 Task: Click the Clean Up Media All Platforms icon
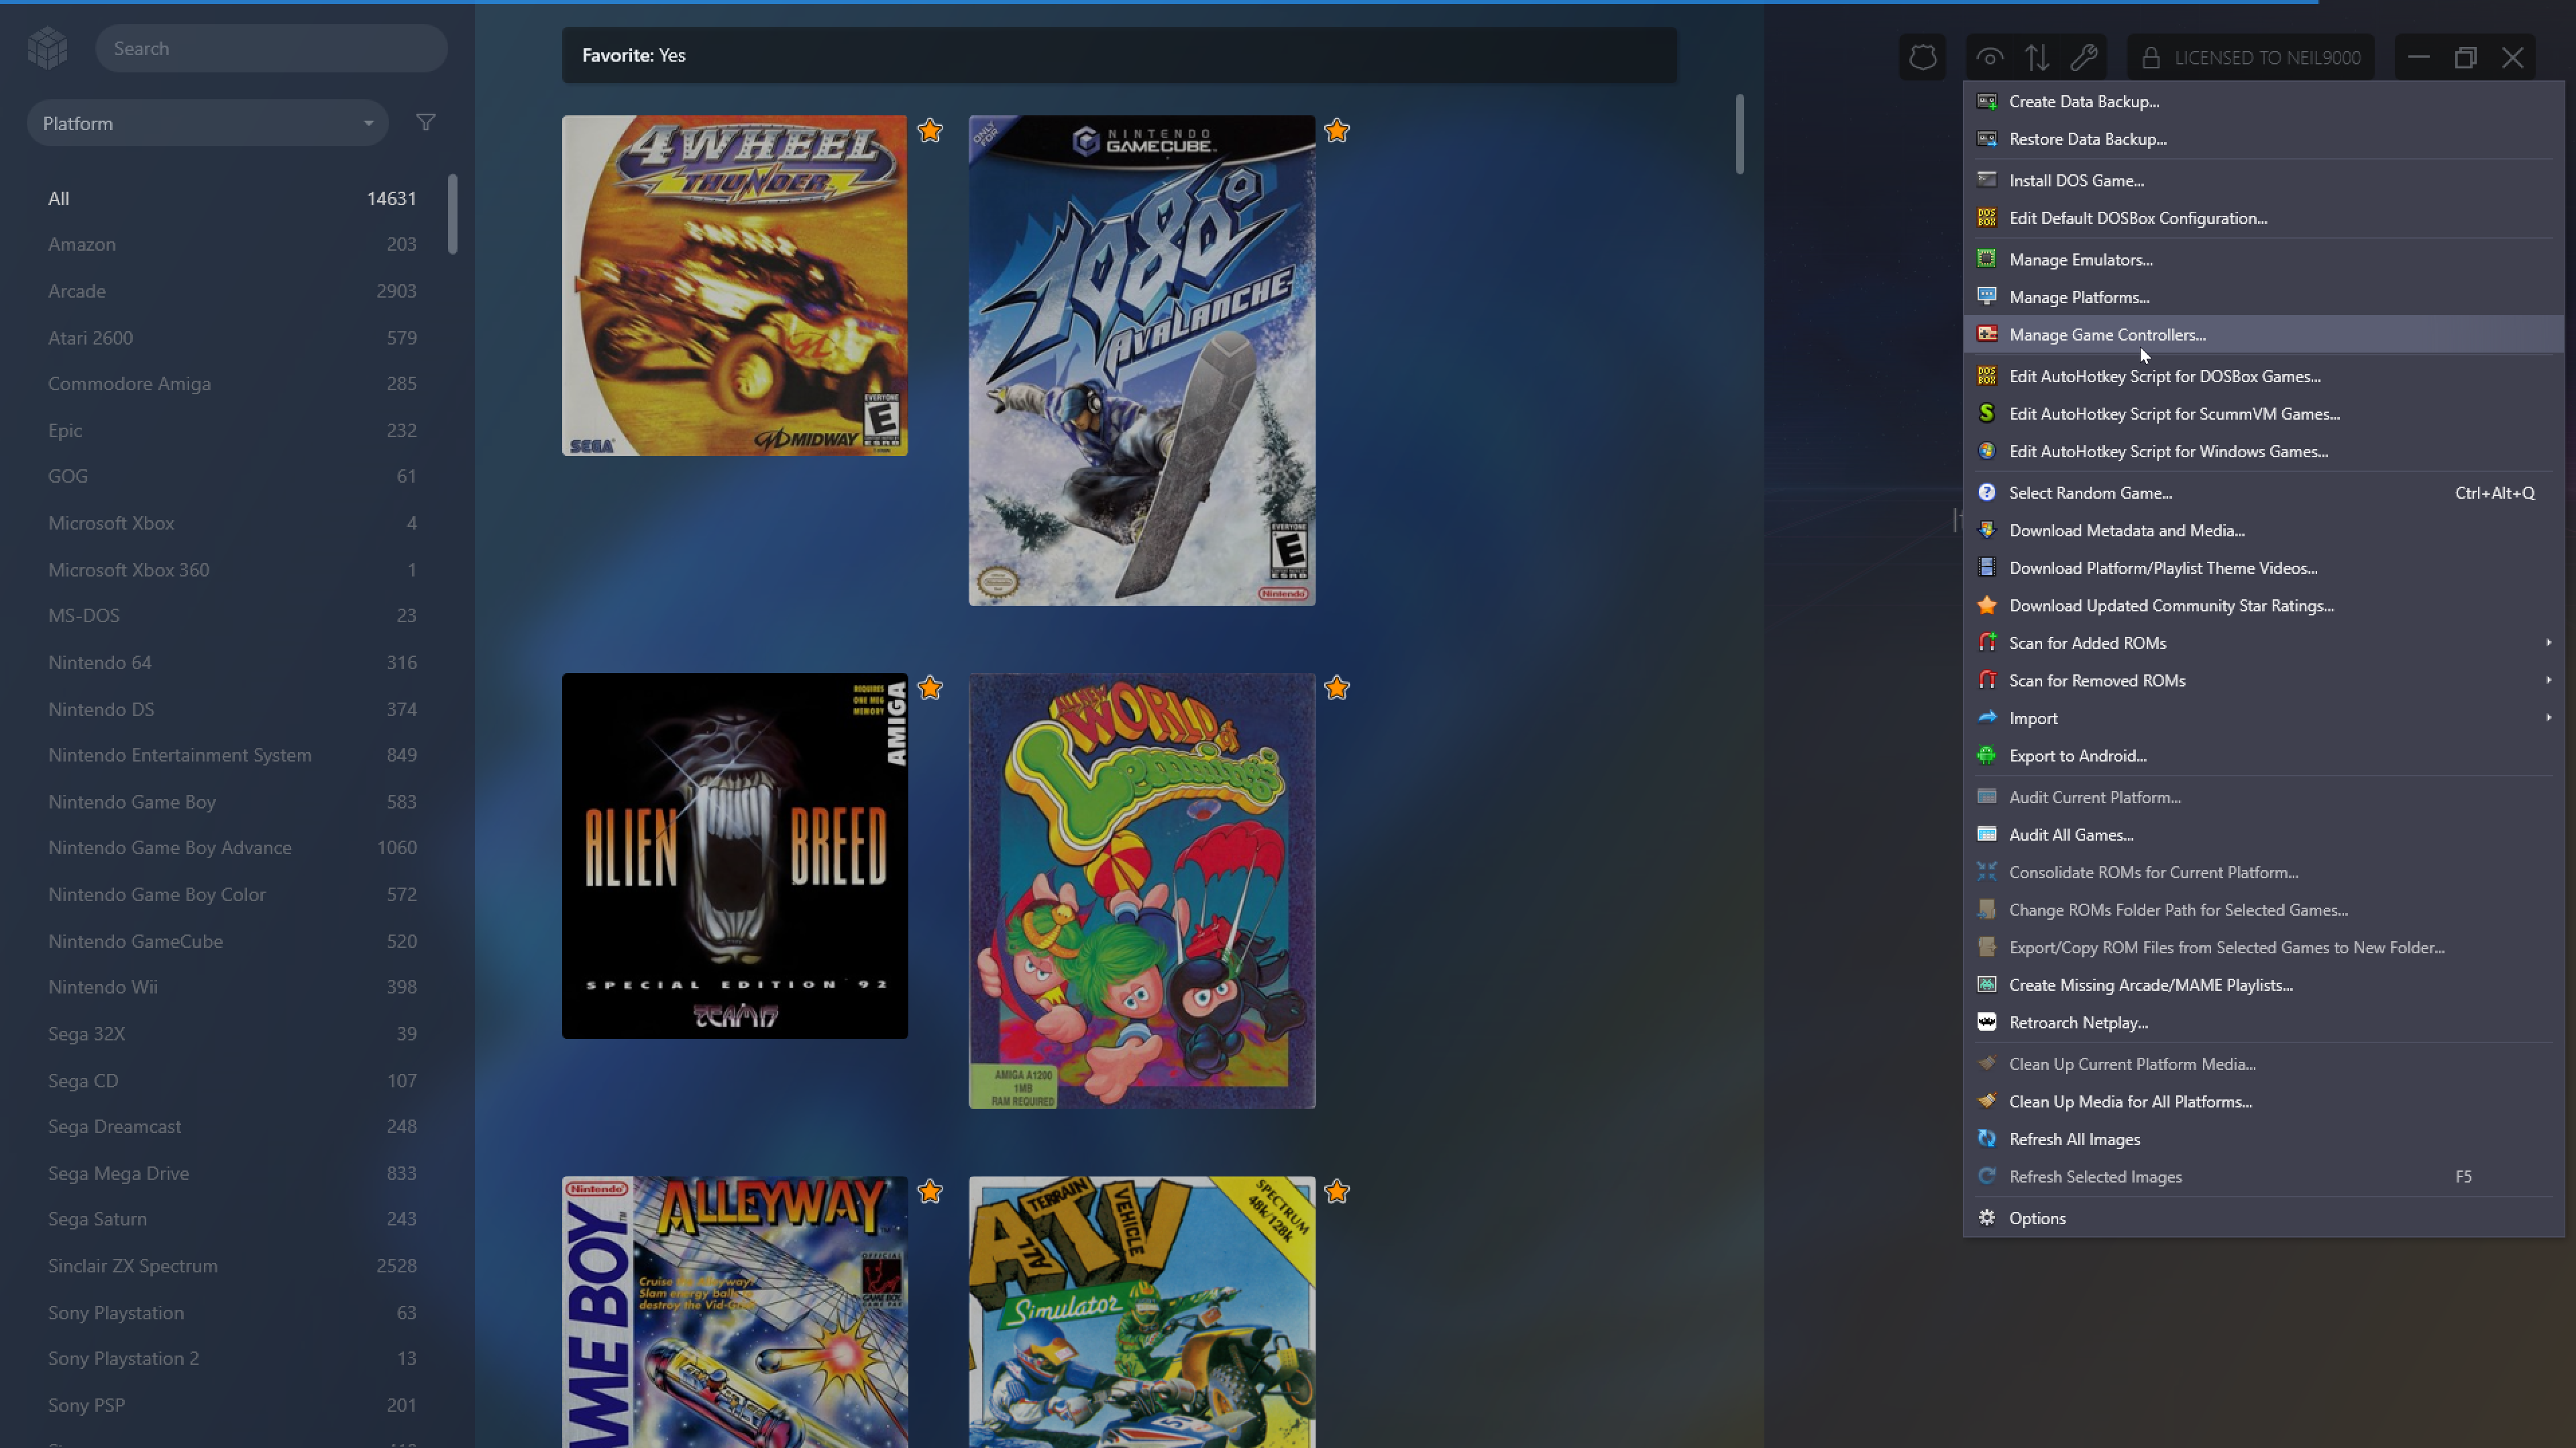[1987, 1101]
